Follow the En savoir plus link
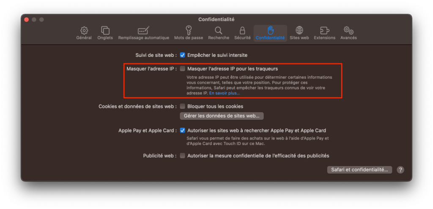The image size is (433, 209). (225, 93)
